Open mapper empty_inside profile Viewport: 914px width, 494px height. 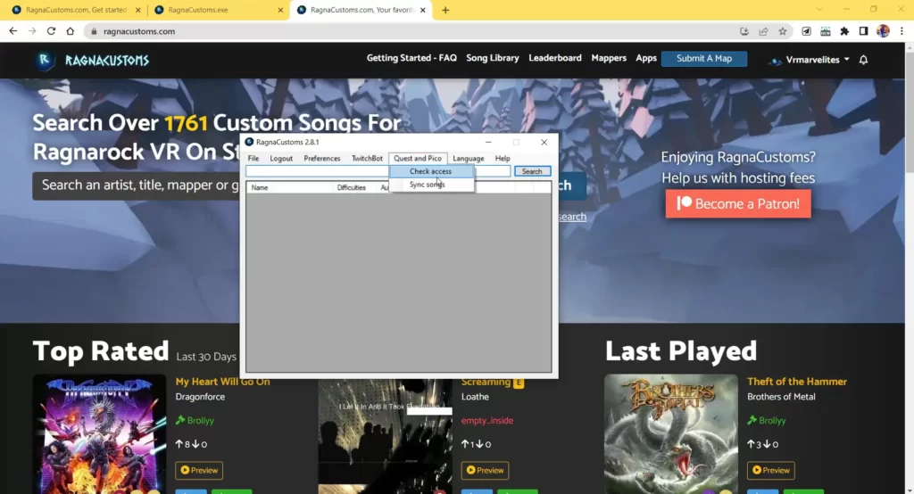pos(487,421)
